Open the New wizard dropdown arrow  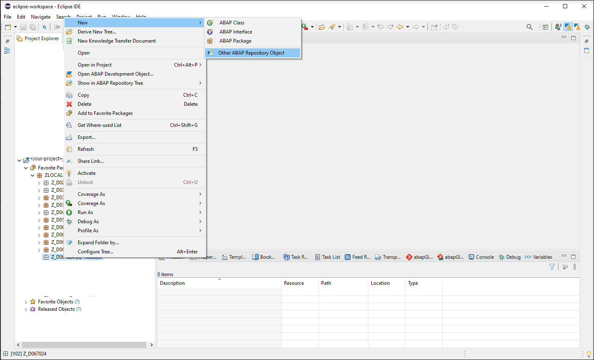tap(15, 27)
